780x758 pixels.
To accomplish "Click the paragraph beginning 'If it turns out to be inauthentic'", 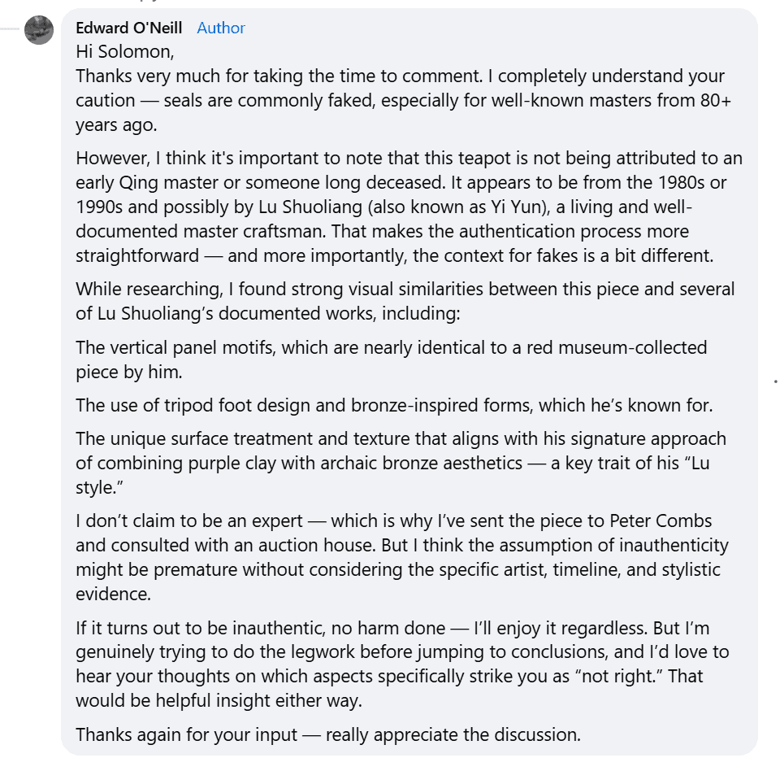I will tap(402, 664).
